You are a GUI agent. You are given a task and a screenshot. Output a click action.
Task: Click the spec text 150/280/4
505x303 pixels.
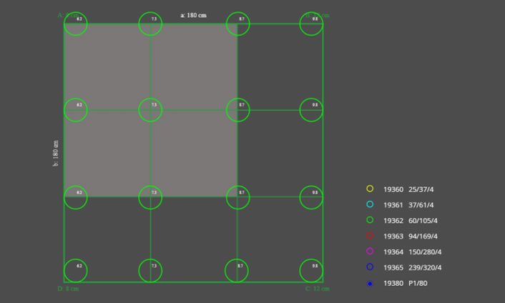click(x=425, y=252)
